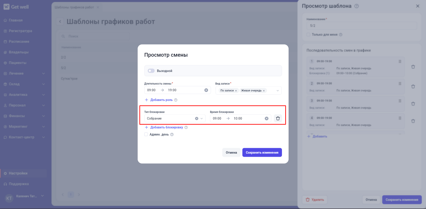The width and height of the screenshot is (426, 209).
Task: Go back from Шаблоны графиков работ
Action: (x=60, y=22)
